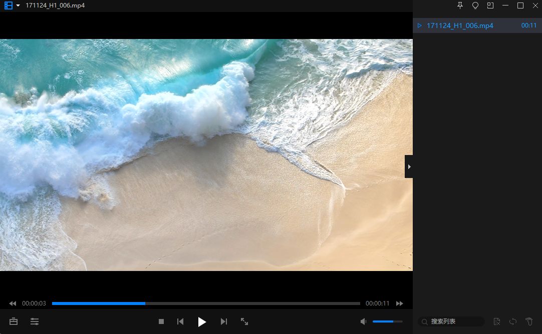Collapse the playlist side panel
The image size is (542, 334).
point(409,166)
